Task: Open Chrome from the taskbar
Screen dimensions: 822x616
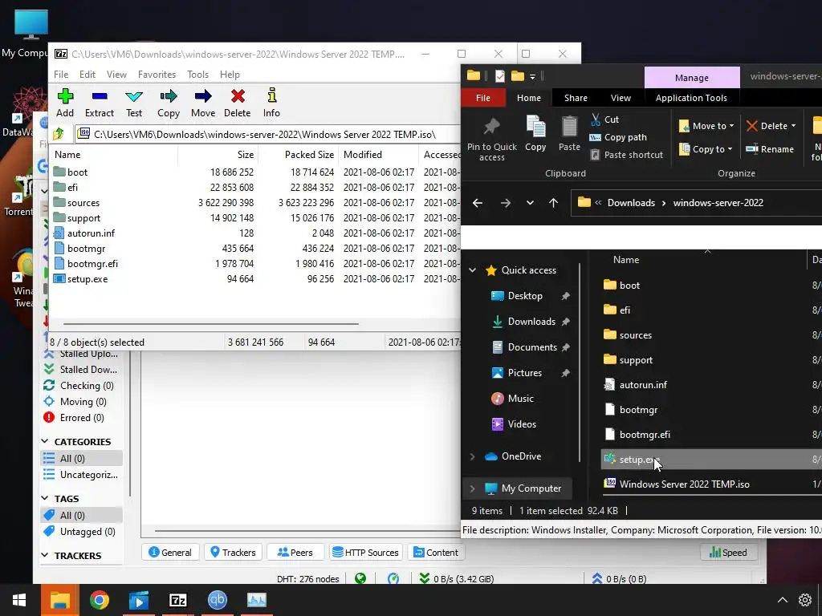Action: [x=99, y=600]
